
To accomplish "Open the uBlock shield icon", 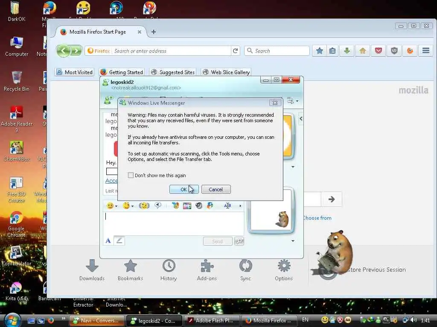I will 394,51.
